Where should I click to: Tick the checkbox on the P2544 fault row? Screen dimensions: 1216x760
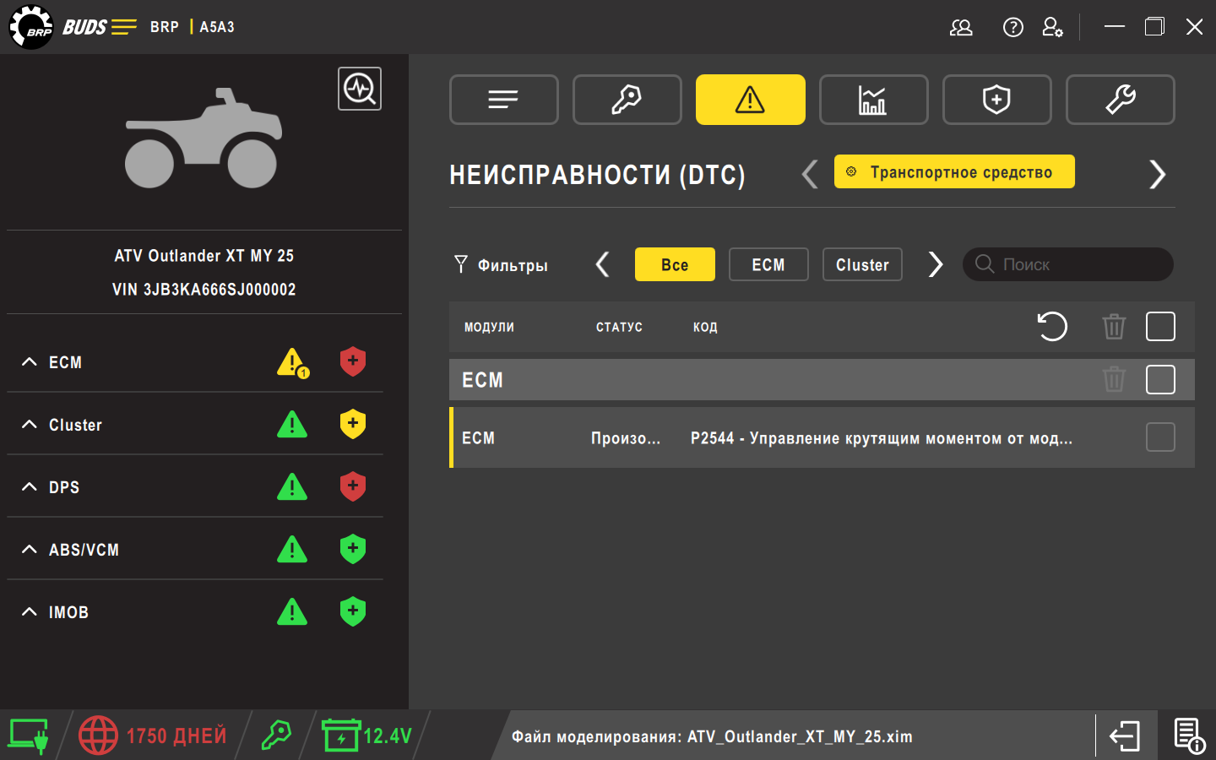point(1160,437)
